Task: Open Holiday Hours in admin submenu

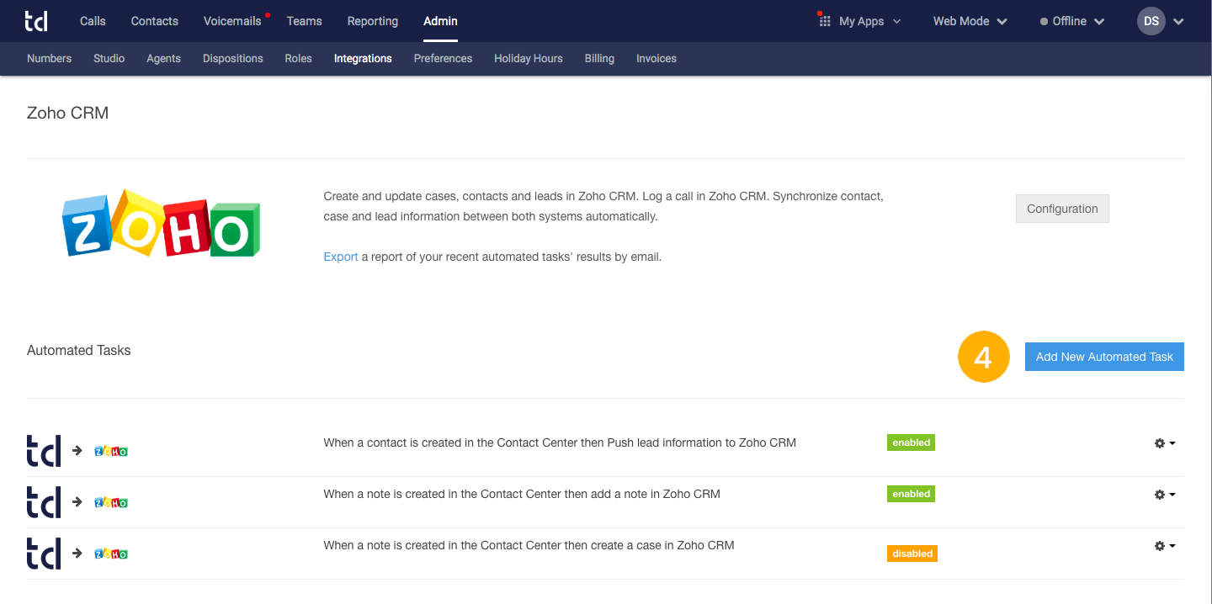Action: 529,59
